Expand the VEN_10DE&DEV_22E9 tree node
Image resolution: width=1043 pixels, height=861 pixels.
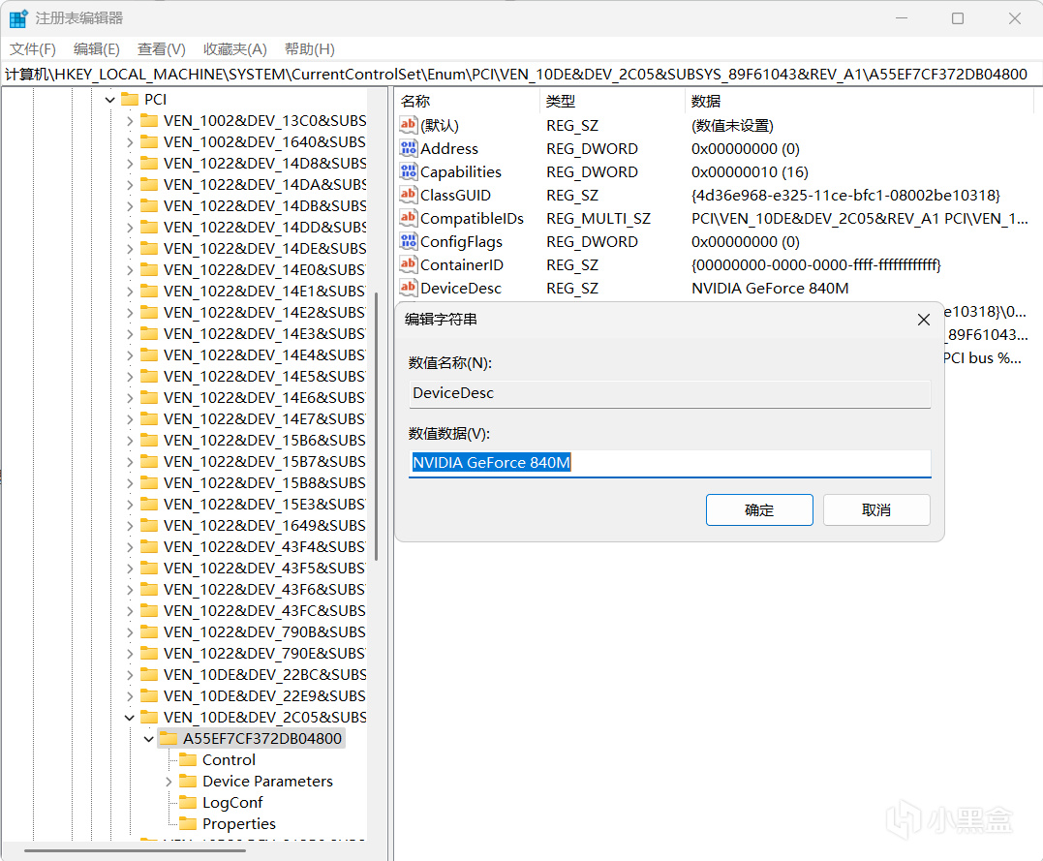click(x=130, y=696)
